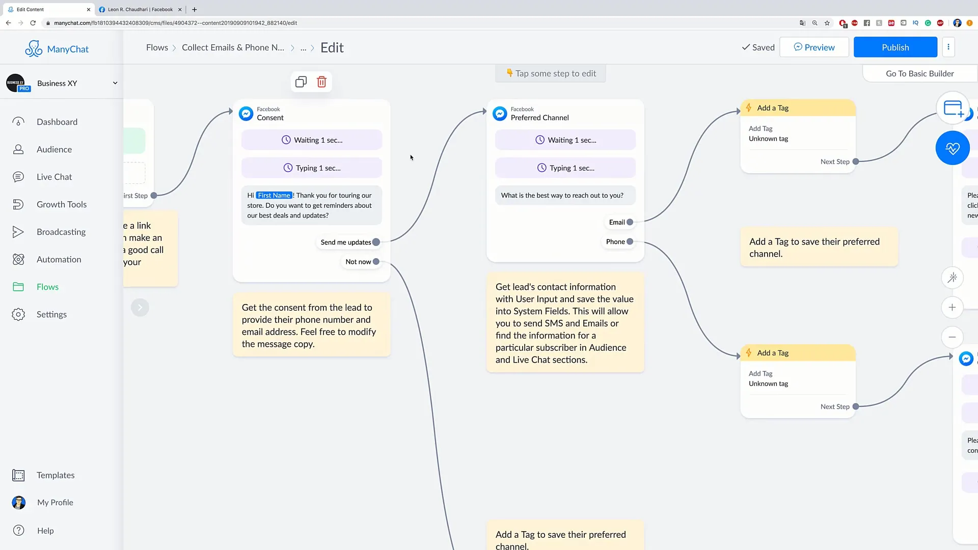978x550 pixels.
Task: Open My Profile avatar
Action: (x=19, y=503)
